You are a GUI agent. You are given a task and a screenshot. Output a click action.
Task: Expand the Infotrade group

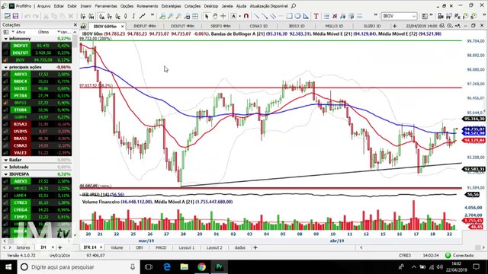6,167
